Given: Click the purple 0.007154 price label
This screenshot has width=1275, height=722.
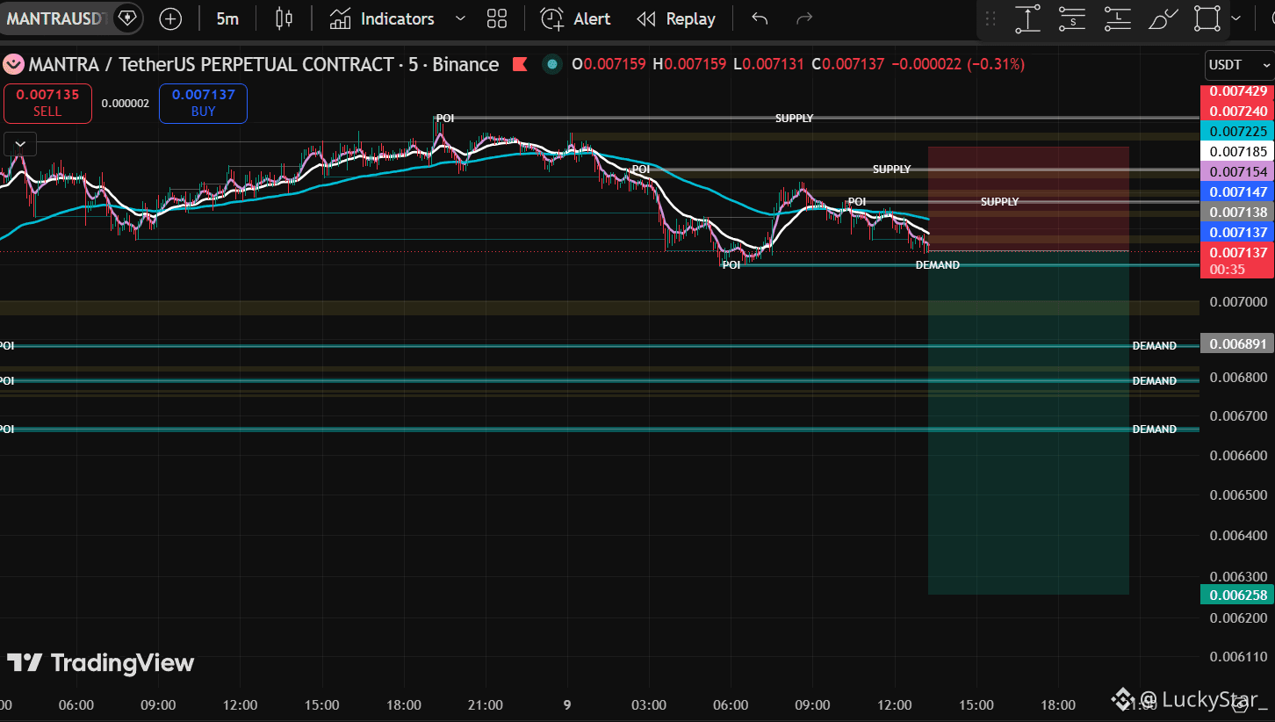Looking at the screenshot, I should [x=1236, y=171].
